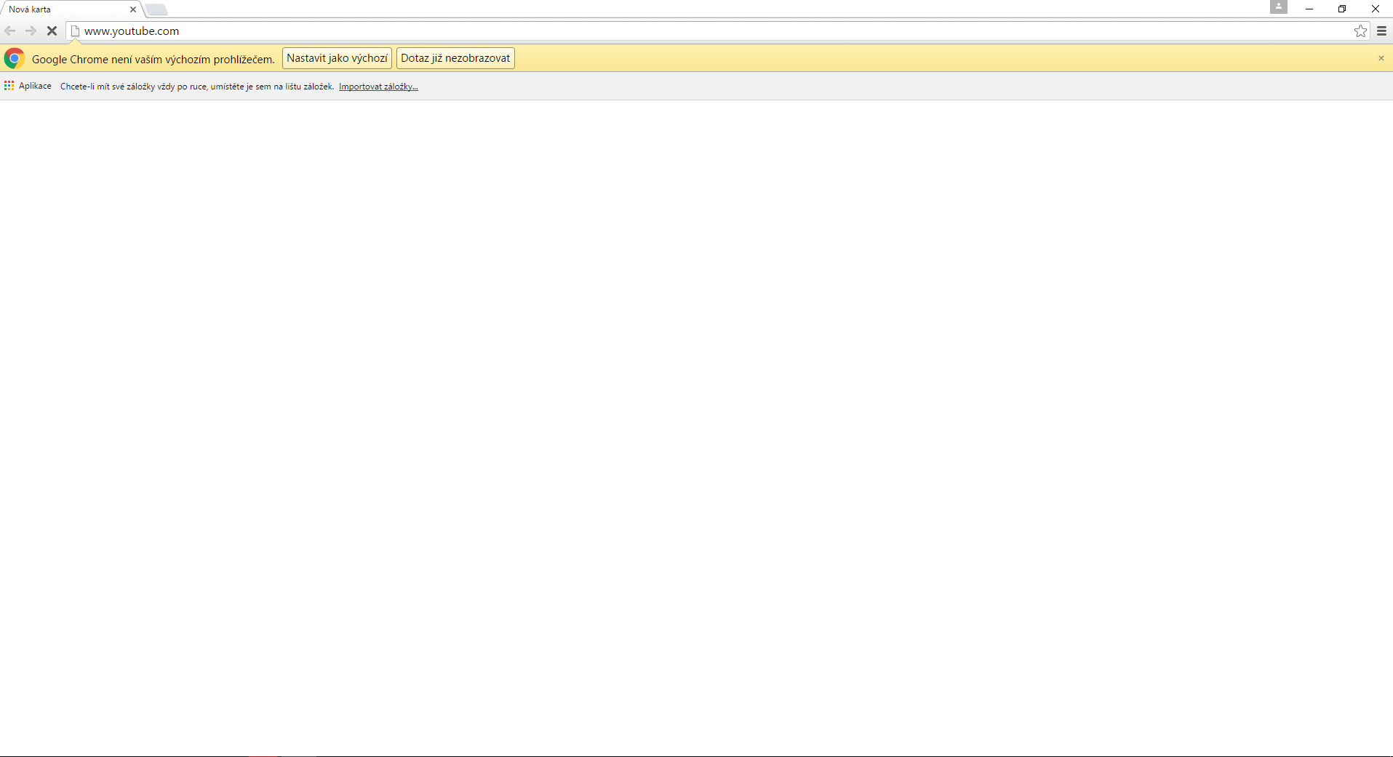Click the "Dotaz již nezobrazovat" button
Image resolution: width=1393 pixels, height=757 pixels.
tap(455, 57)
